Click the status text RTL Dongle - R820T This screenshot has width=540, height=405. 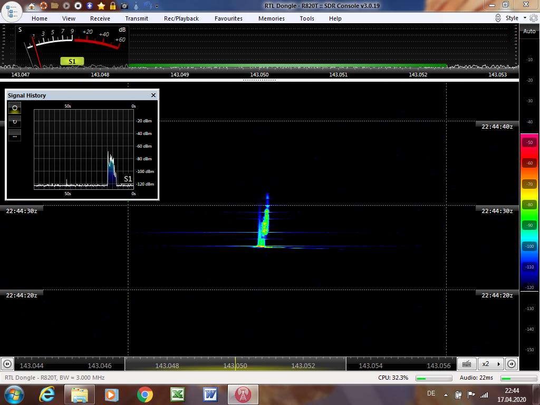tap(54, 378)
